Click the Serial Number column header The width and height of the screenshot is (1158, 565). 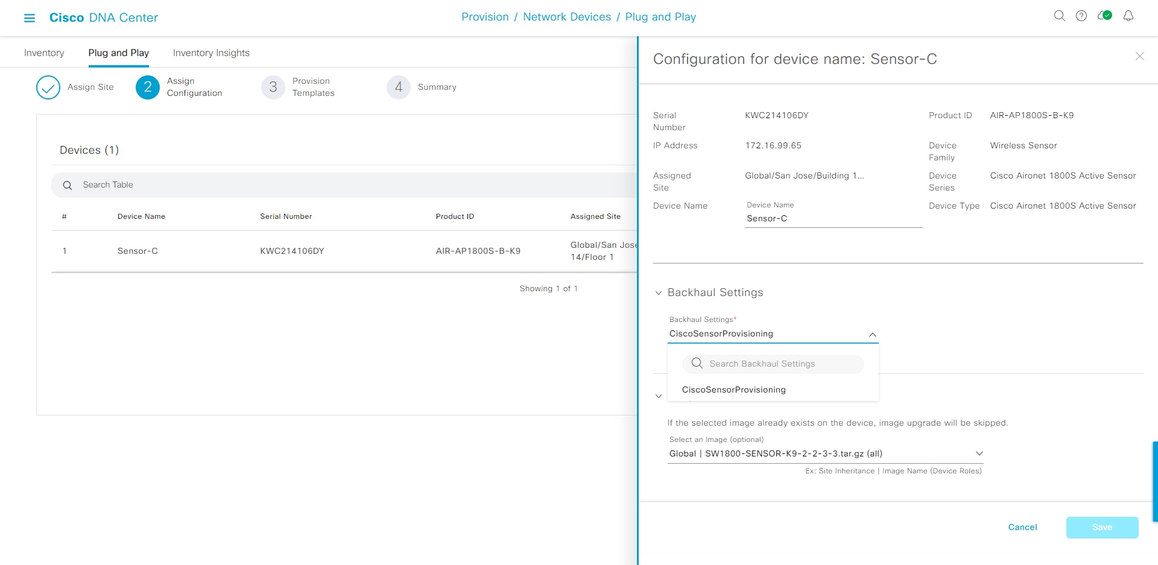click(x=286, y=216)
